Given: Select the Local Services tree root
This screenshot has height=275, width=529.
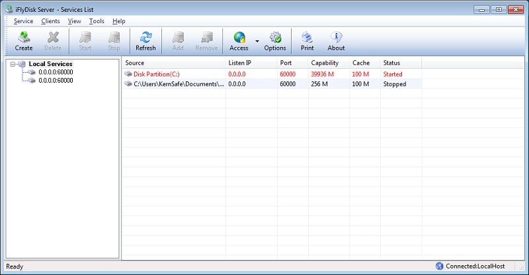Looking at the screenshot, I should point(51,63).
